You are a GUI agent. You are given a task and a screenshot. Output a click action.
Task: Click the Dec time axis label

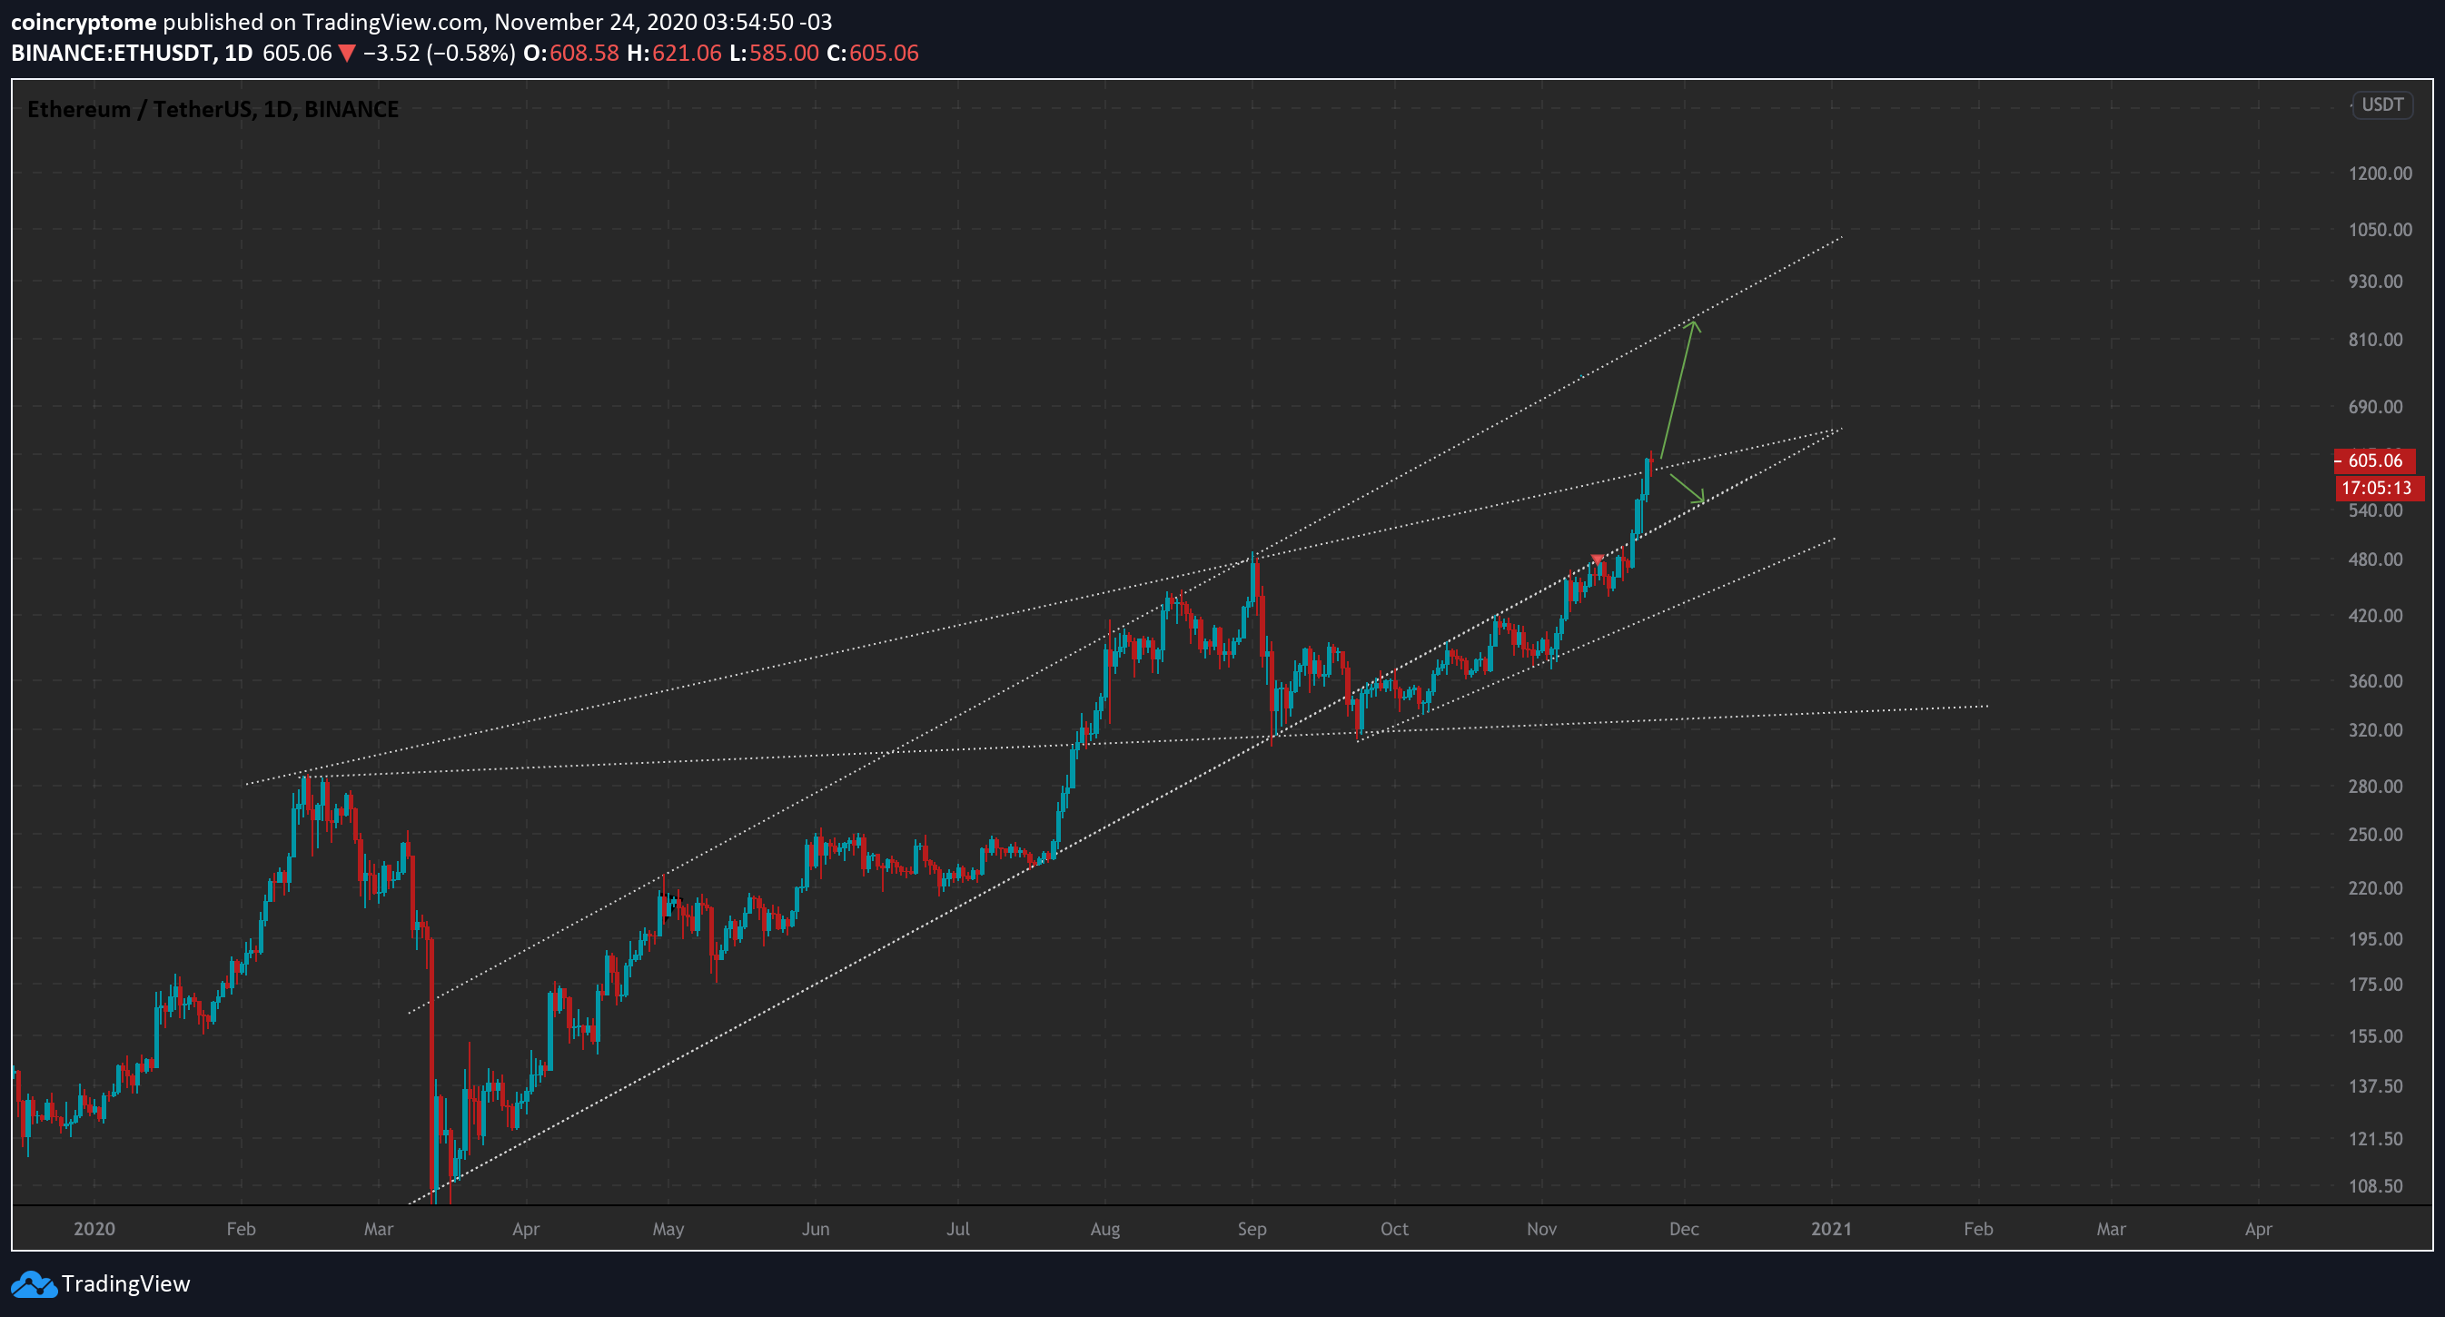point(1684,1230)
